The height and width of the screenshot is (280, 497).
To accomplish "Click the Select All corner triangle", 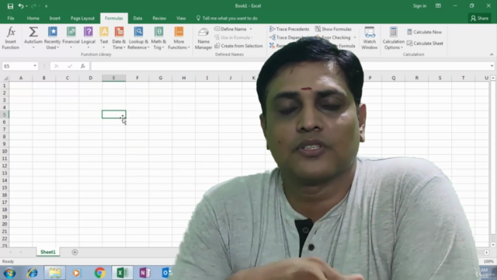I will pos(5,78).
